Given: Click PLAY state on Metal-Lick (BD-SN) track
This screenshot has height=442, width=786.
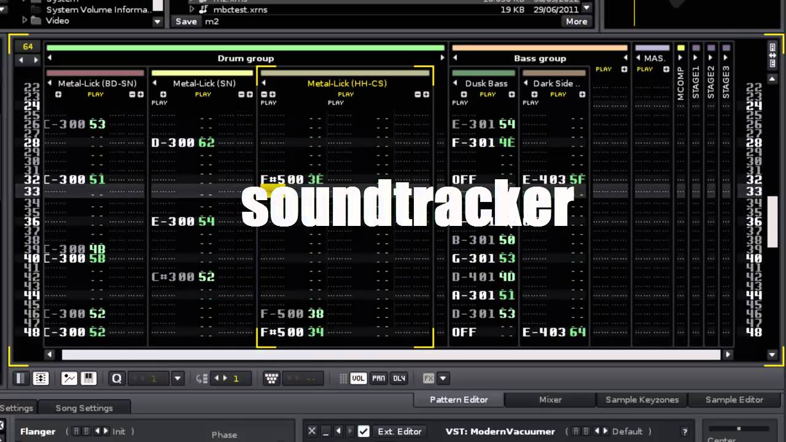Looking at the screenshot, I should click(x=95, y=94).
